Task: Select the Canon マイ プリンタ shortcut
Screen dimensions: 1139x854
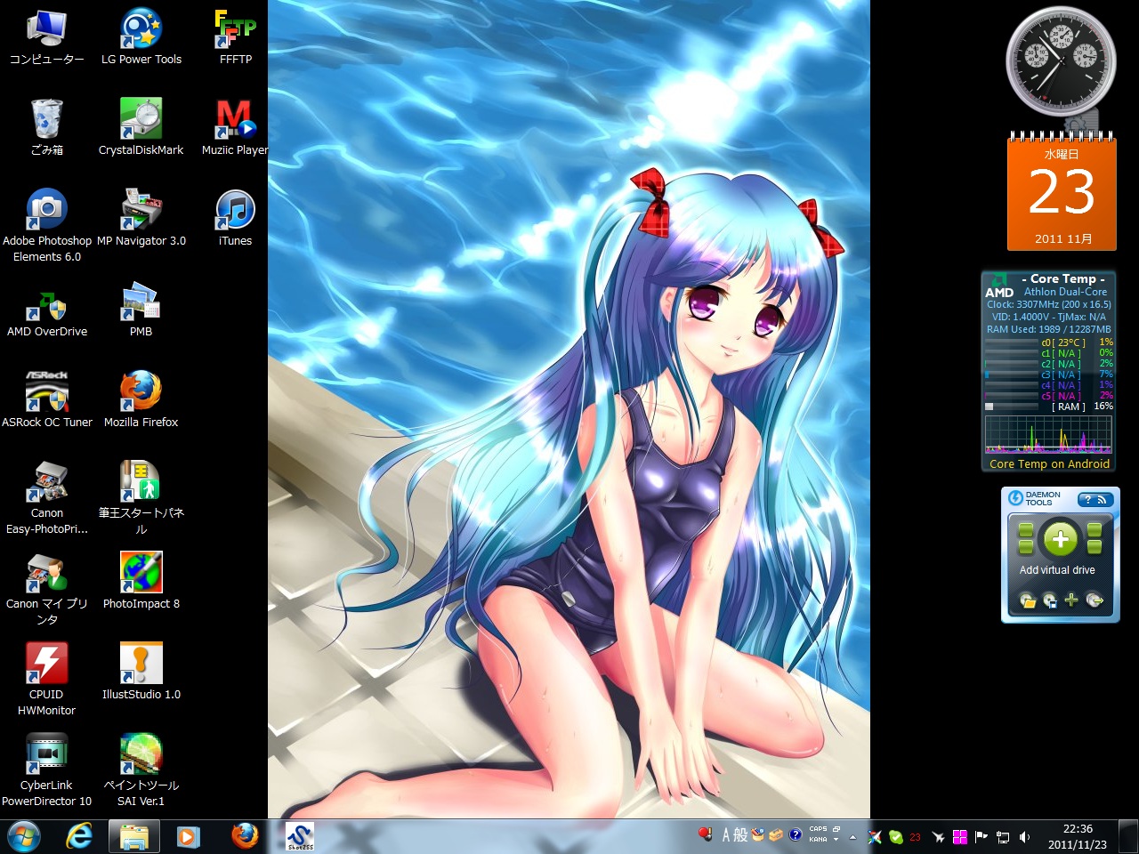Action: 46,589
